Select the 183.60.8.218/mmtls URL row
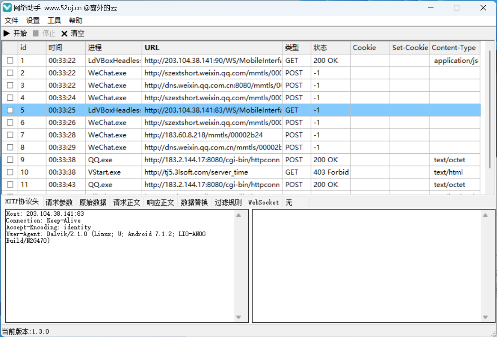Screen dimensions: 497x337 [212, 135]
